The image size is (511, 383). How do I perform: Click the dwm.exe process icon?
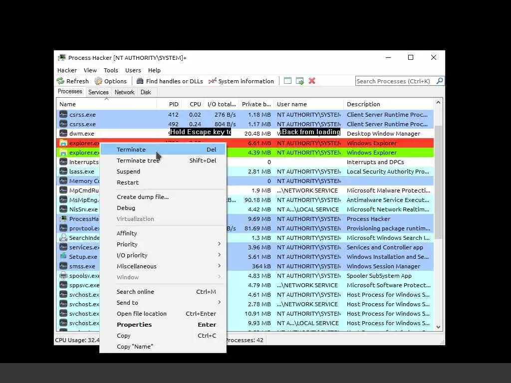[x=63, y=134]
